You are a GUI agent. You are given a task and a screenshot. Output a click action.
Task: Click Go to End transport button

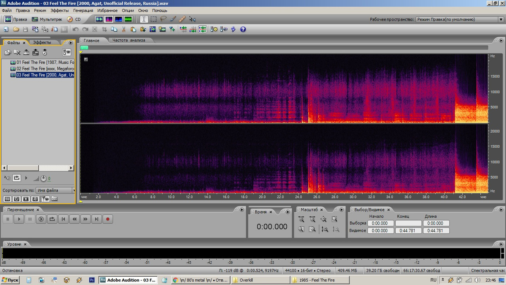(x=96, y=219)
